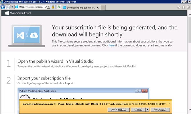Select the Downloading the publish profile tab
The width and height of the screenshot is (191, 114).
point(81,8)
